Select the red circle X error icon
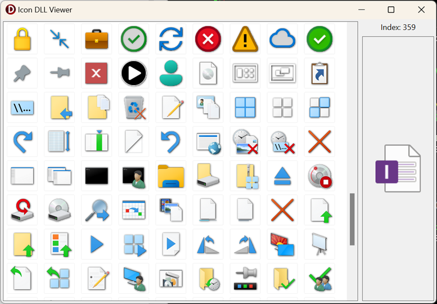The width and height of the screenshot is (437, 304). [x=208, y=39]
